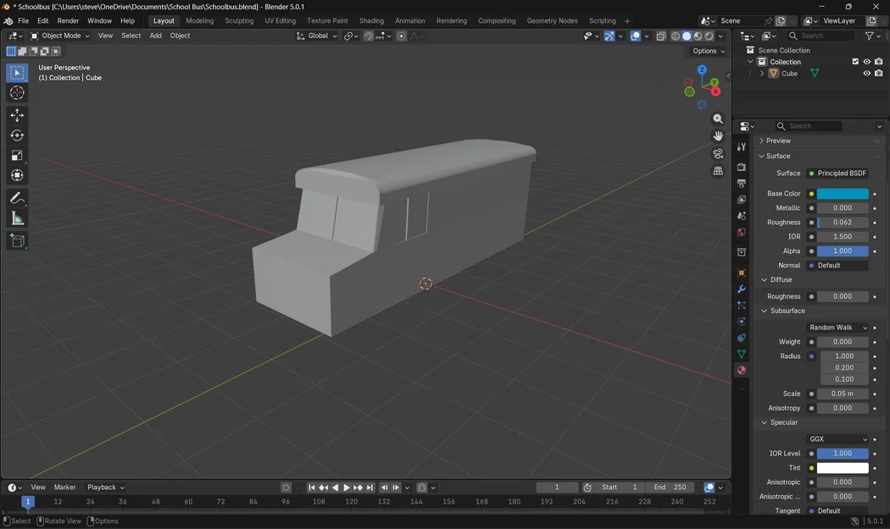Uncheck the Collection exclude checkbox

pyautogui.click(x=854, y=62)
